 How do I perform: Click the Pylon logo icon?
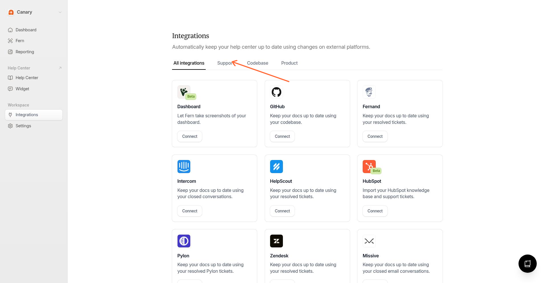[184, 241]
